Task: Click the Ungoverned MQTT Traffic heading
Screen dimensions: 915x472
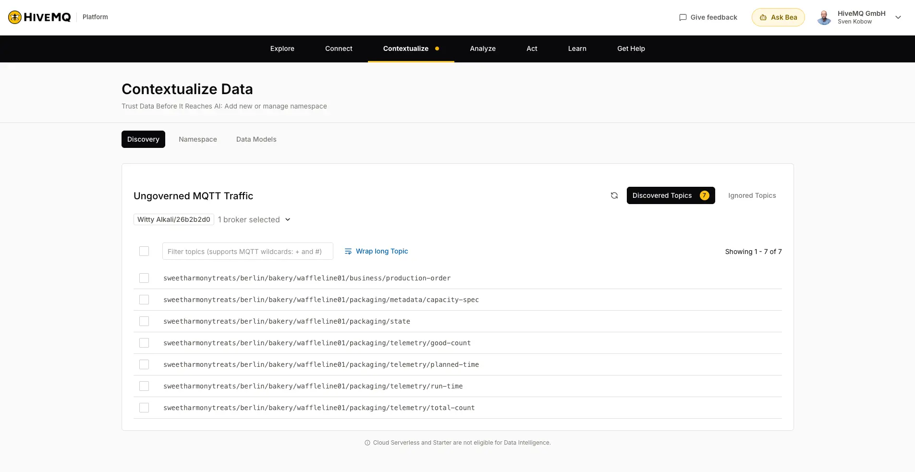Action: coord(193,196)
